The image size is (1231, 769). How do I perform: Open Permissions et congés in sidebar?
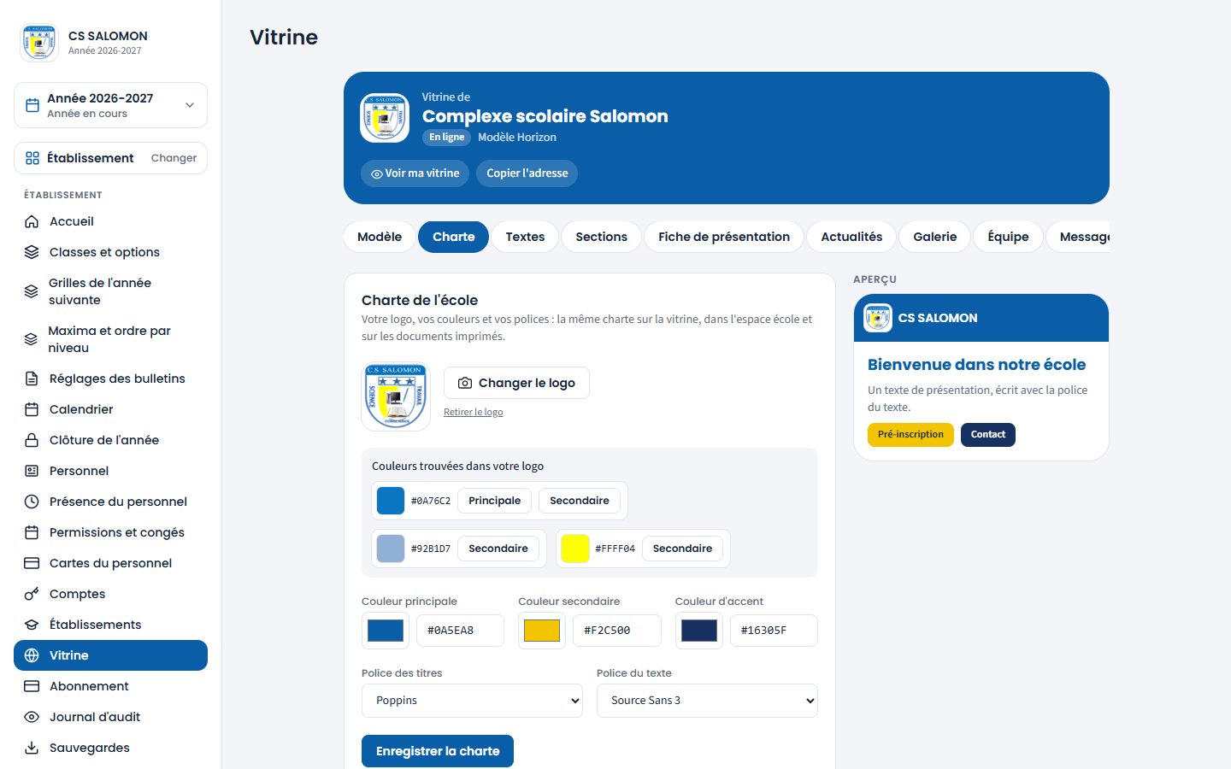pyautogui.click(x=110, y=532)
